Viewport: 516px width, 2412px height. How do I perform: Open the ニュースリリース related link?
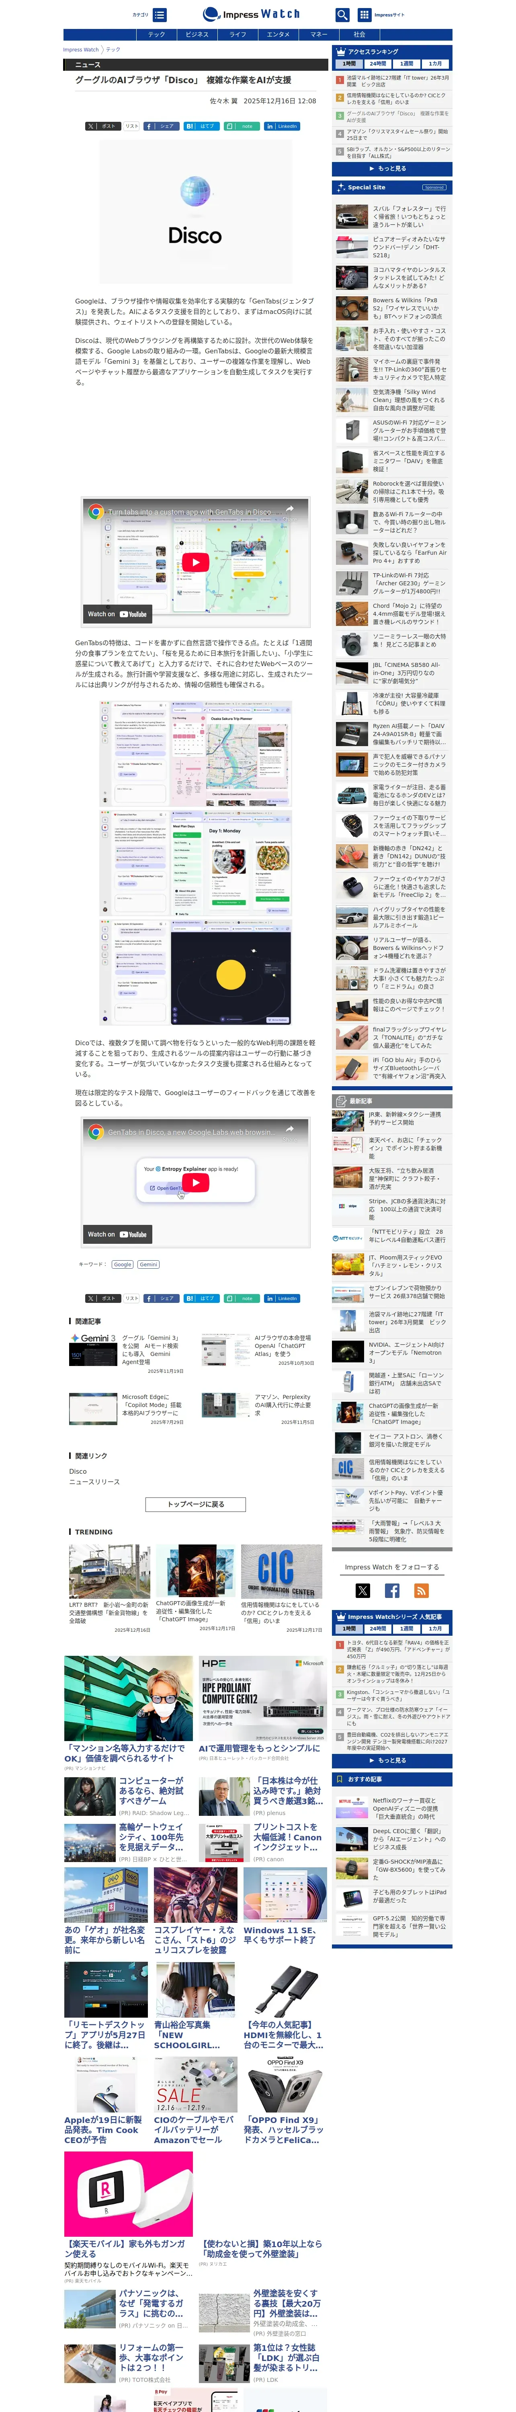[x=94, y=1481]
